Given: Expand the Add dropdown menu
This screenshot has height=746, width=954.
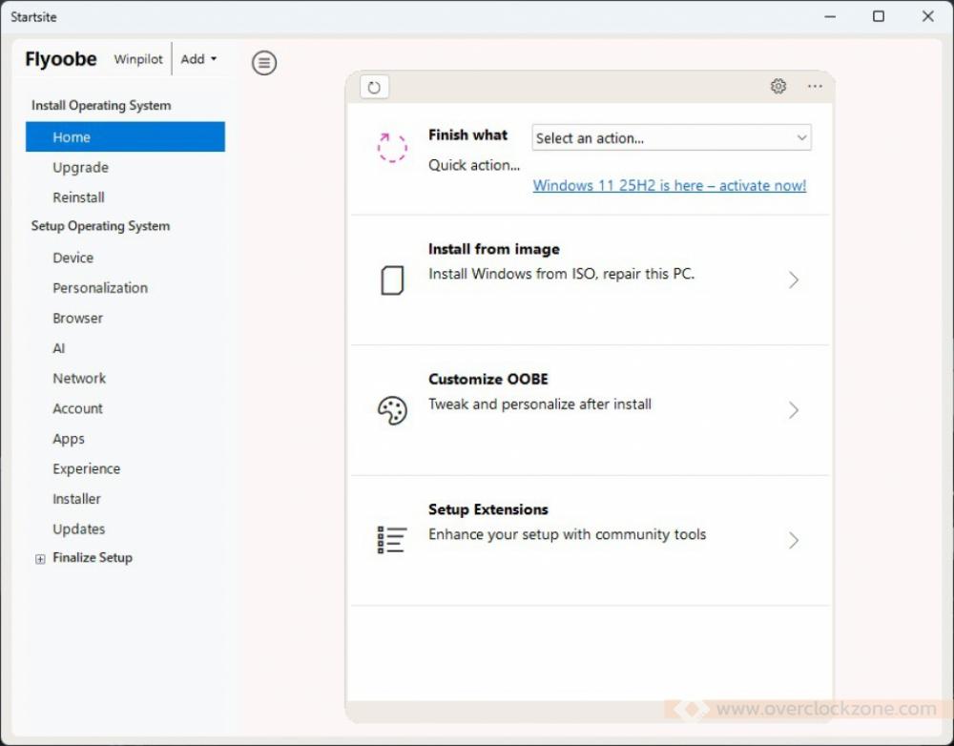Looking at the screenshot, I should 198,59.
